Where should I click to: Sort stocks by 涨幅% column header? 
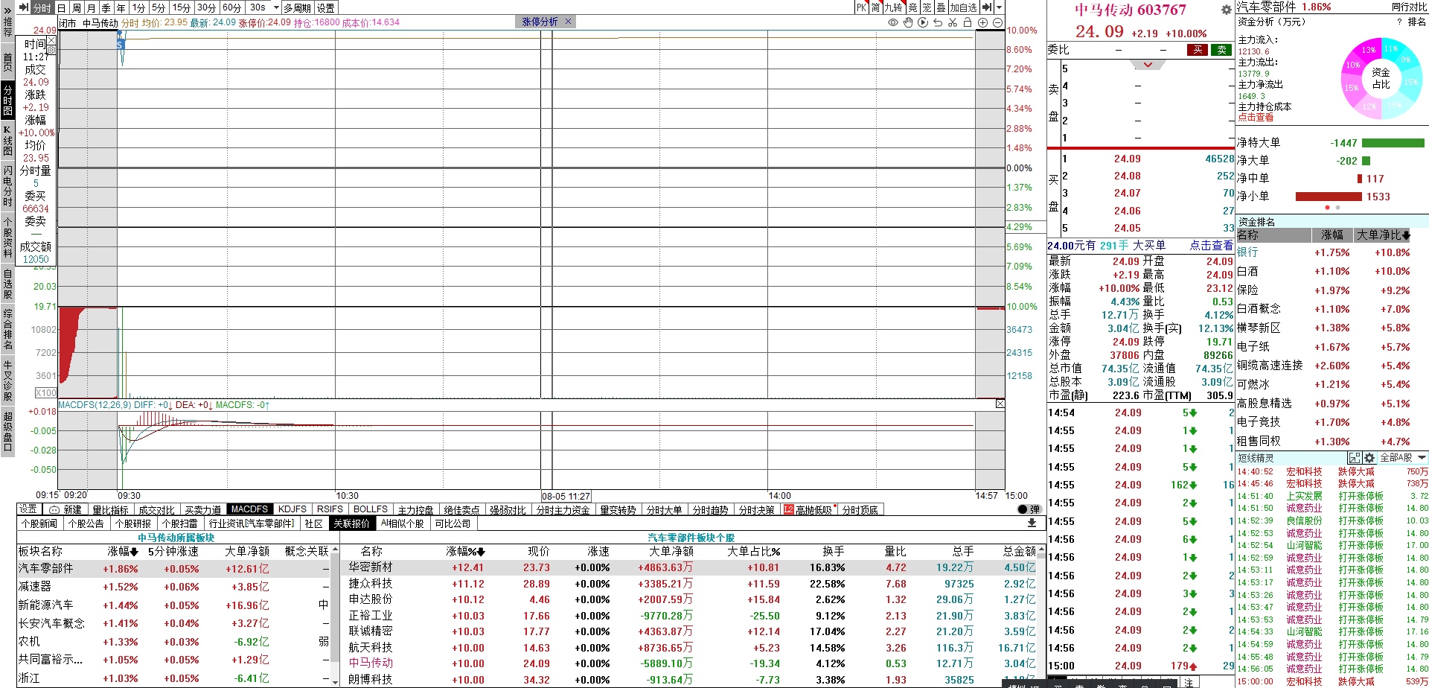coord(465,551)
